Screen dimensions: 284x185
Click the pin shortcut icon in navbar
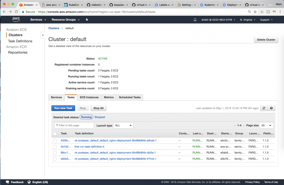(x=87, y=20)
